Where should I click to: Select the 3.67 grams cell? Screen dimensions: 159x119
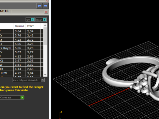[20, 60]
